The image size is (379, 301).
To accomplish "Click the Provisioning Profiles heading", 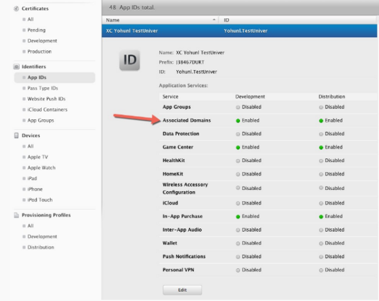I will pyautogui.click(x=46, y=215).
